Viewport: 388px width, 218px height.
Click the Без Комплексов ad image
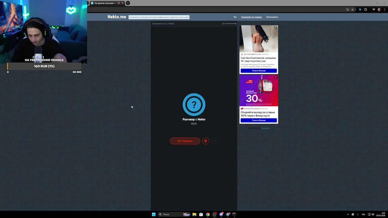pos(259,39)
